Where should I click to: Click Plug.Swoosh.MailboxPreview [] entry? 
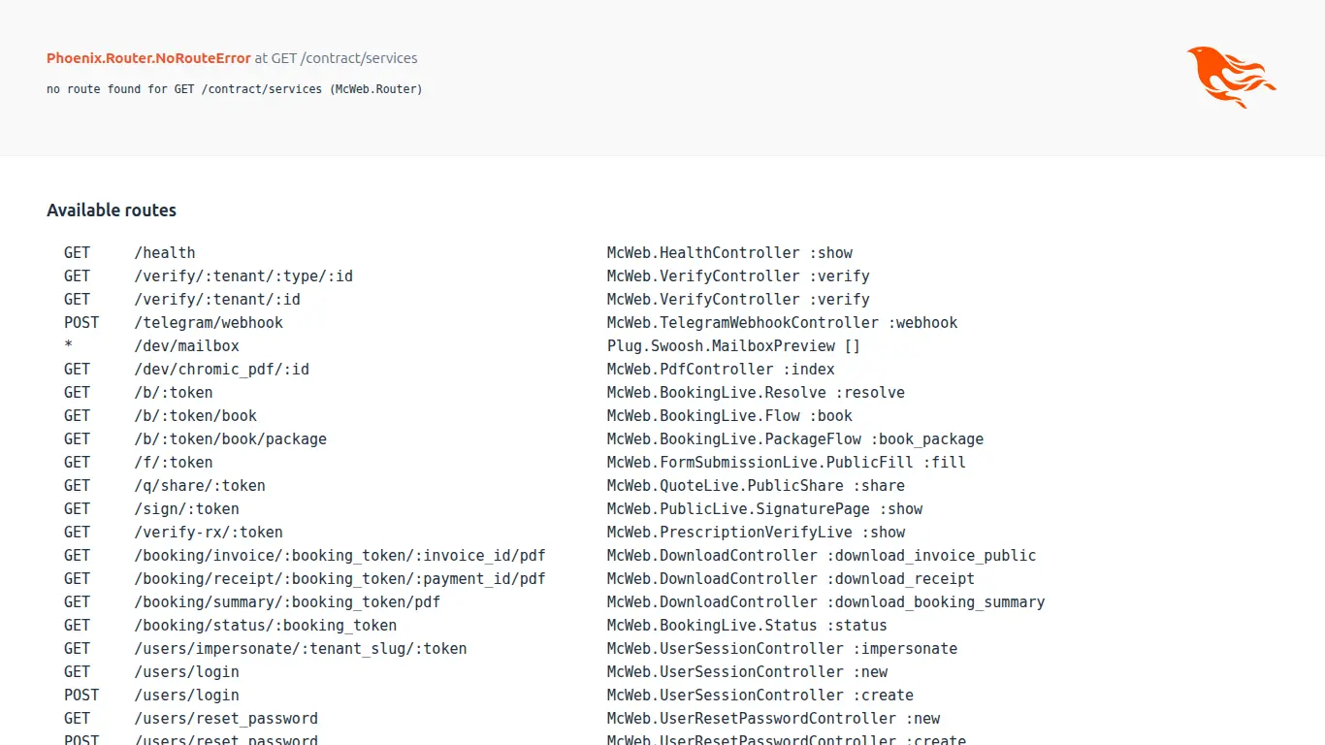tap(734, 346)
